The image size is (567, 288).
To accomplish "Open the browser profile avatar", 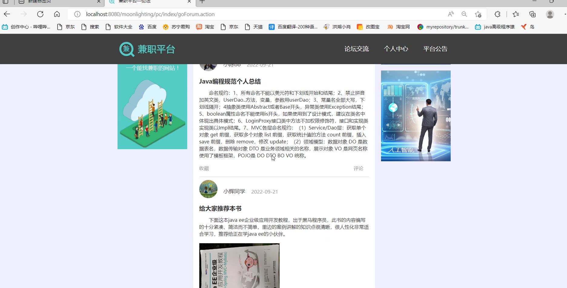I will [550, 14].
